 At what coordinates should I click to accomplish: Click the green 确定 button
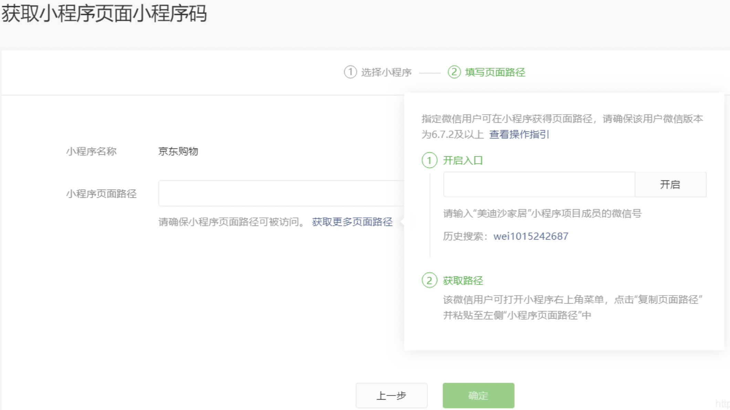click(x=478, y=395)
